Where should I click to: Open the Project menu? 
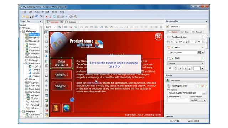(46, 12)
